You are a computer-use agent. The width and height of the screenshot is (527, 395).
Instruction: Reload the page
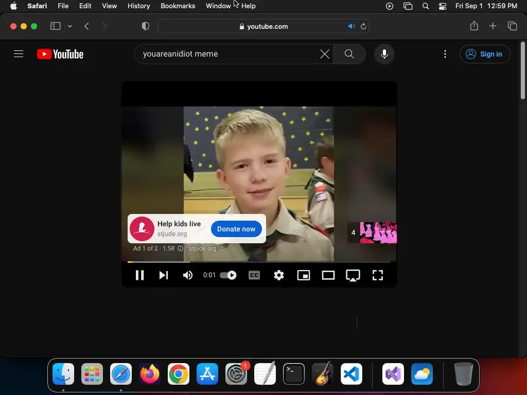click(363, 26)
